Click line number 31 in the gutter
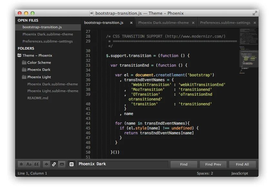 pyautogui.click(x=88, y=56)
